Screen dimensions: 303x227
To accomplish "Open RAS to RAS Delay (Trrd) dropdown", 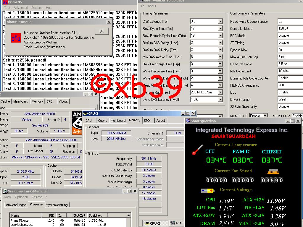I will [x=220, y=50].
